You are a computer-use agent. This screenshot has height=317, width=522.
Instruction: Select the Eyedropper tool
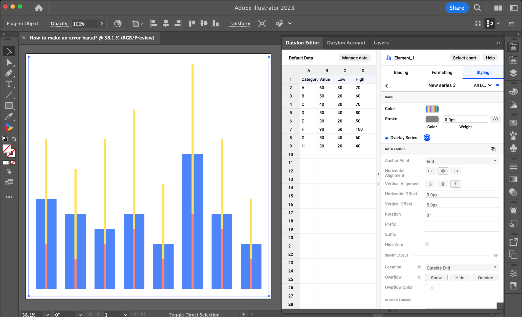9,117
